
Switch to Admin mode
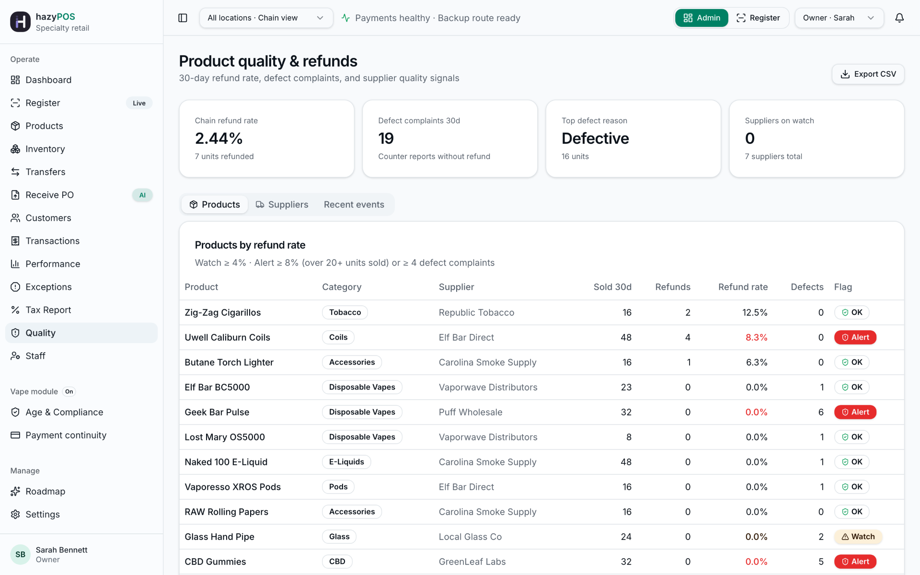tap(701, 18)
